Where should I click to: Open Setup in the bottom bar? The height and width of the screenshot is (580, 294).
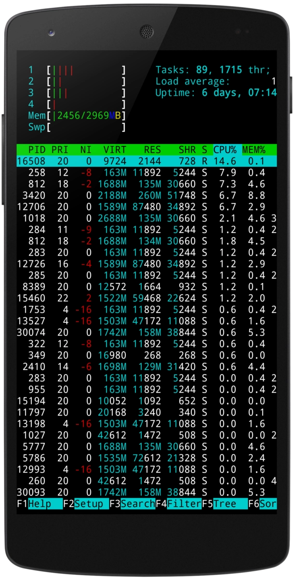click(x=91, y=504)
